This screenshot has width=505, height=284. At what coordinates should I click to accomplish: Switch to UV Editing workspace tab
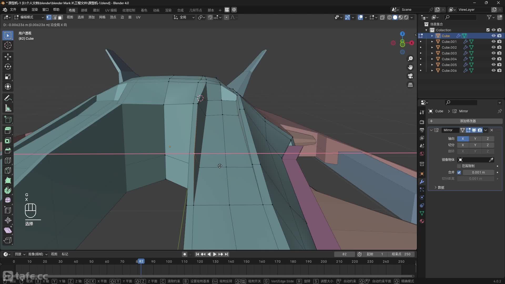click(111, 10)
